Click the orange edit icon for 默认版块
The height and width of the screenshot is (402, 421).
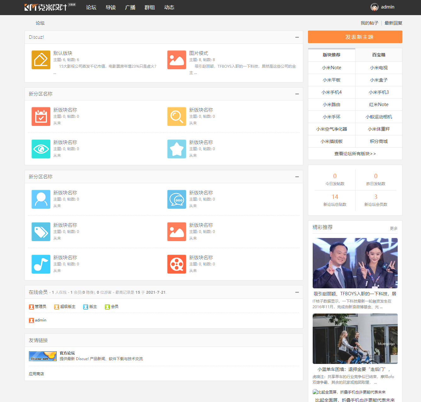41,60
